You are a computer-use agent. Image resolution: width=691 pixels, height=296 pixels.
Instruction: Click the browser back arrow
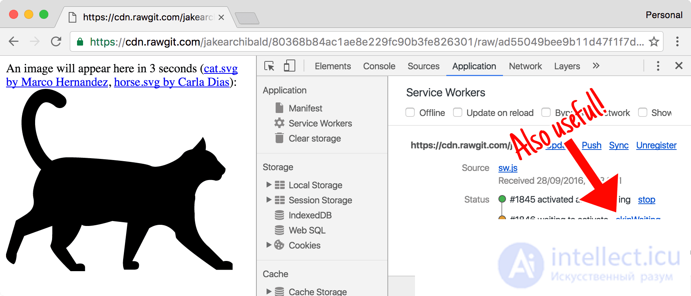click(14, 41)
